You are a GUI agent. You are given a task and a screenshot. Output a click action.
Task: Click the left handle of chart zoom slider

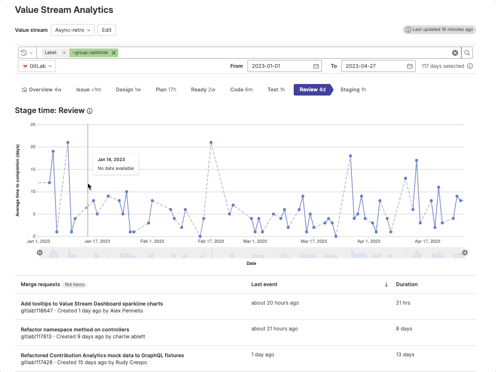[x=40, y=252]
